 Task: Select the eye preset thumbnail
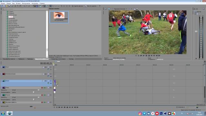point(59,17)
